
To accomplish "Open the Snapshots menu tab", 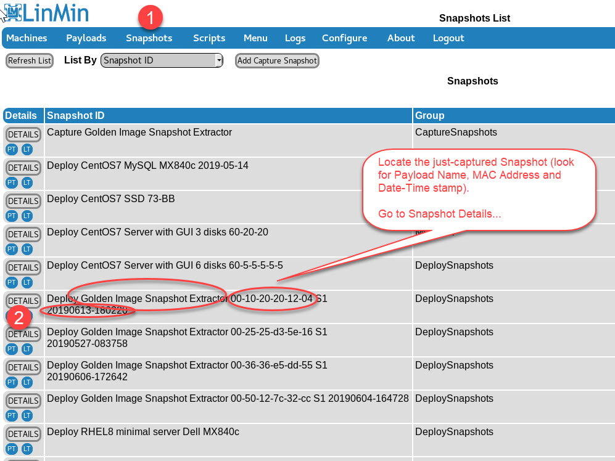I will 149,38.
